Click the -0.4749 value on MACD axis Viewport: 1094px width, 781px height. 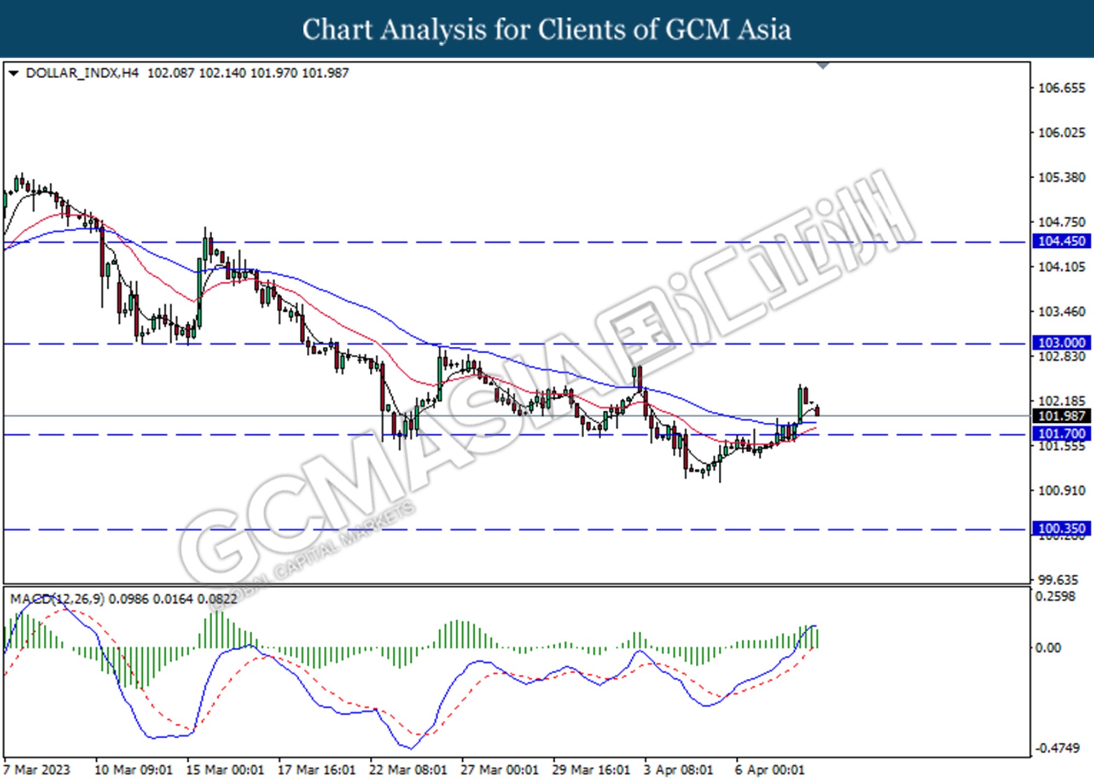coord(1057,748)
